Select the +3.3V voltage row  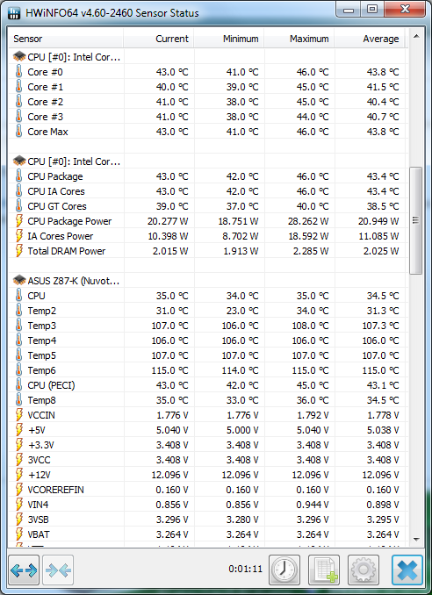point(207,445)
